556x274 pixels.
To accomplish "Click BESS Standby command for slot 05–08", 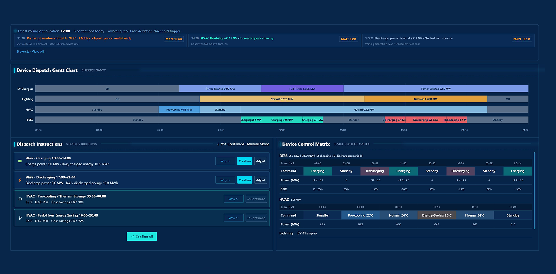I will [346, 171].
